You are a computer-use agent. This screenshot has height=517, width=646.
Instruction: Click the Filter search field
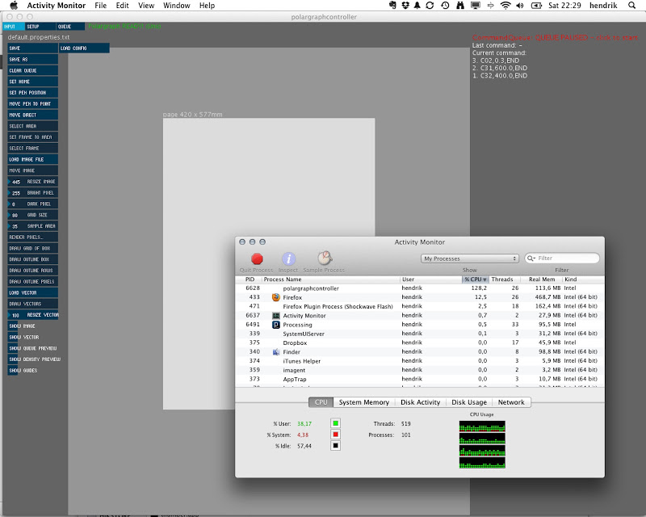(x=562, y=258)
